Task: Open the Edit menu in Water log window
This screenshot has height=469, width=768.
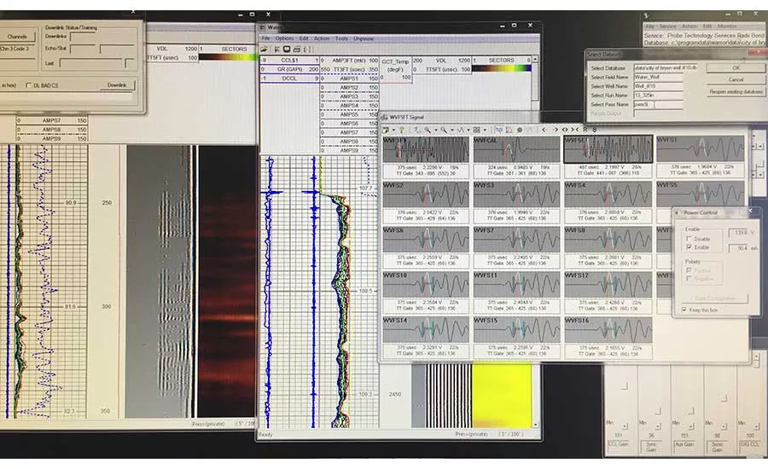Action: [304, 38]
